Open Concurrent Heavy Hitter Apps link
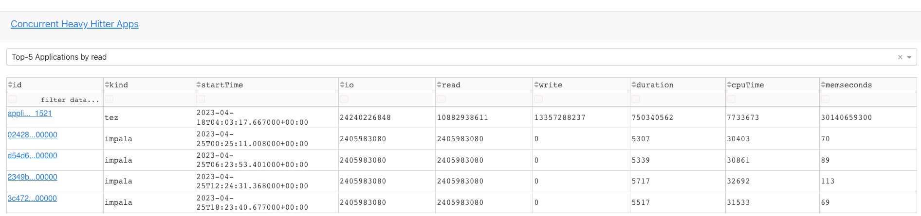The width and height of the screenshot is (921, 216). (x=74, y=24)
